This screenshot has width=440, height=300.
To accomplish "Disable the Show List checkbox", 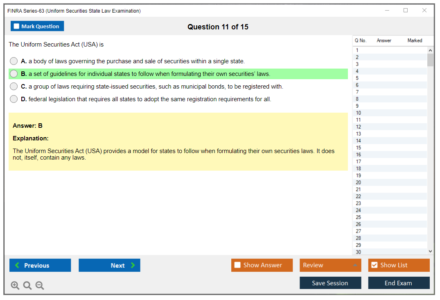I will [x=374, y=265].
